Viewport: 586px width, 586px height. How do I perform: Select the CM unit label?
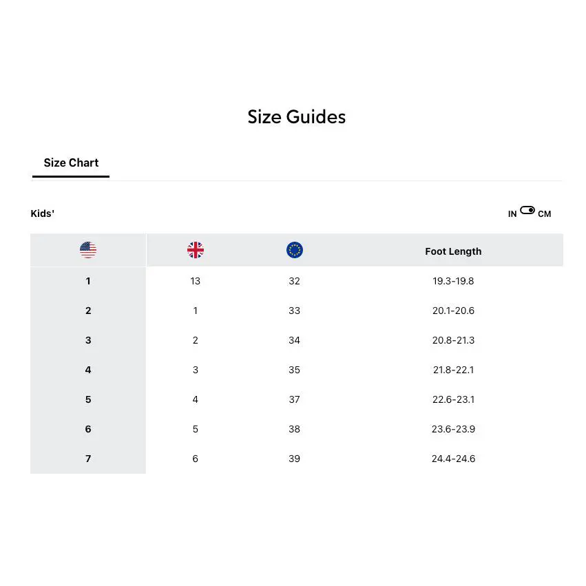coord(544,213)
